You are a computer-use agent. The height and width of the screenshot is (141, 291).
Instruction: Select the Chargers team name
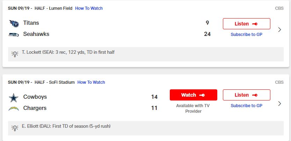(x=35, y=108)
